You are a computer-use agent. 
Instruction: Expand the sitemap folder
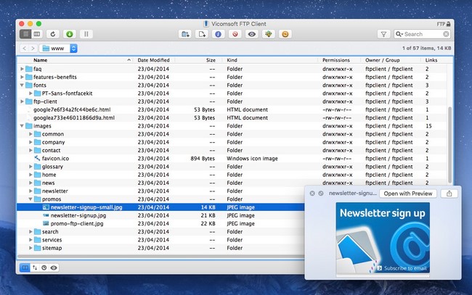pos(30,248)
